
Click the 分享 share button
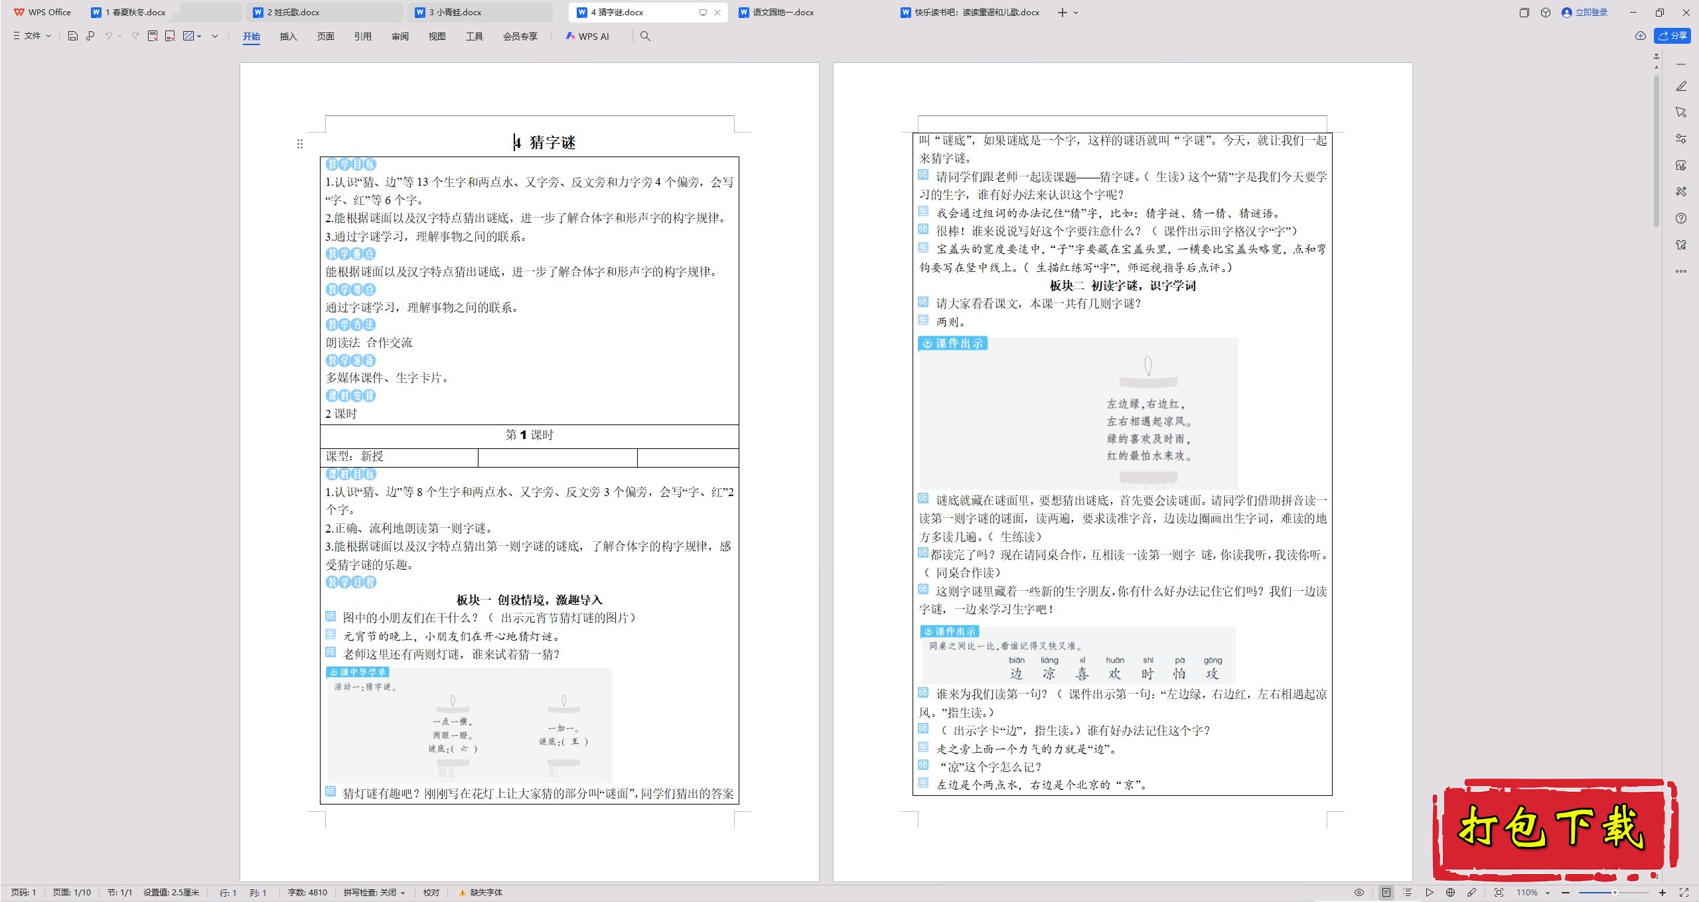click(1672, 36)
